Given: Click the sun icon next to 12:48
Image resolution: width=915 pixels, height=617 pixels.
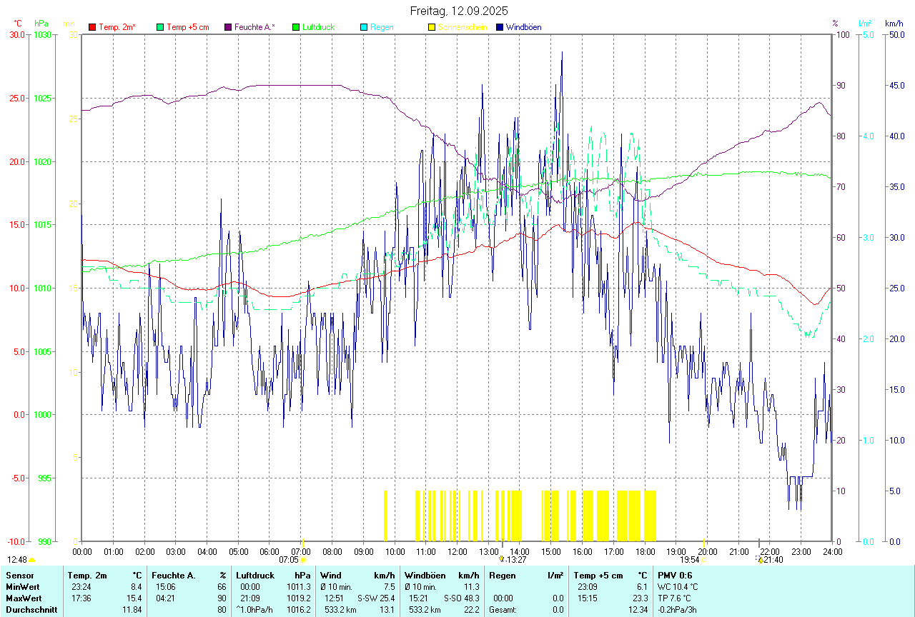Looking at the screenshot, I should 32,560.
